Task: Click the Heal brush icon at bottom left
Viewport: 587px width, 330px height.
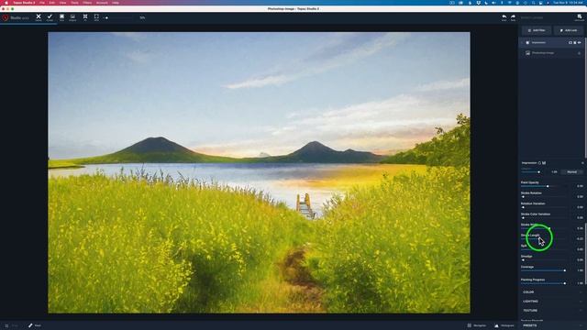Action: 30,325
